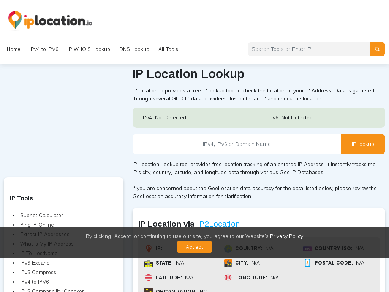The height and width of the screenshot is (292, 389).
Task: Follow the IP2Location link
Action: point(218,224)
